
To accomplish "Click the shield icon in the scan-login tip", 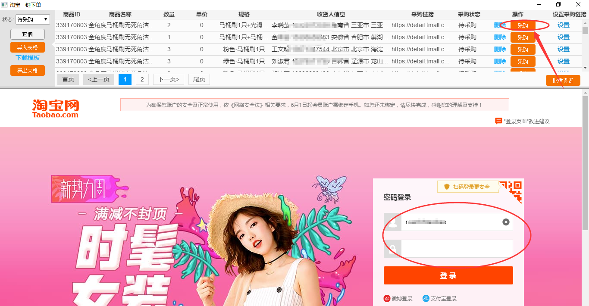I will [447, 187].
